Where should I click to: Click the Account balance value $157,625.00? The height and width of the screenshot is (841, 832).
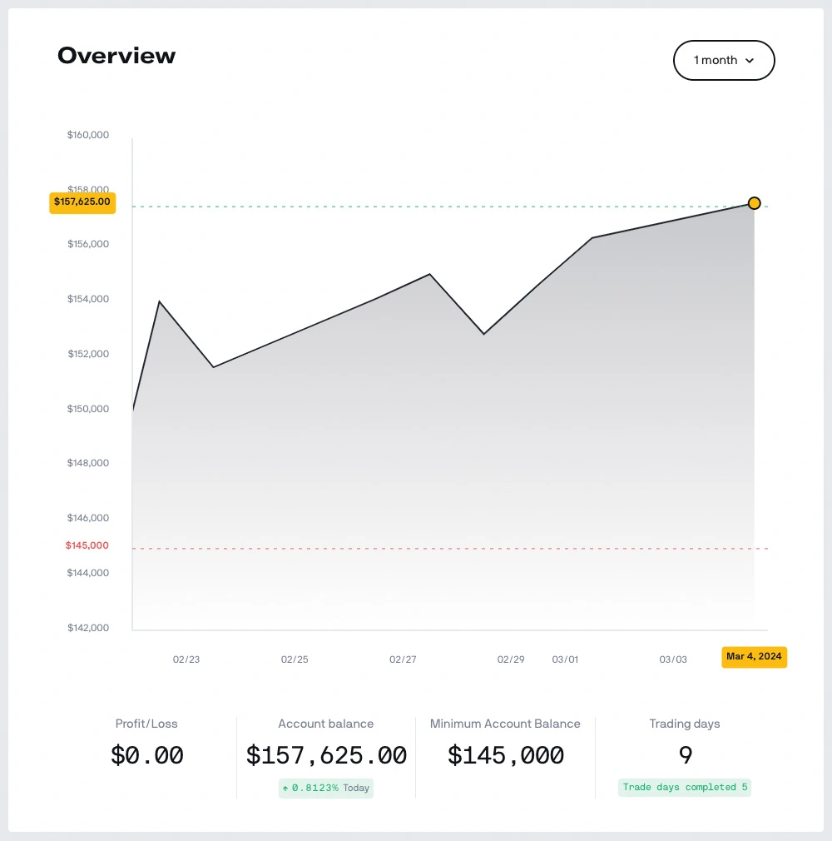pos(326,755)
